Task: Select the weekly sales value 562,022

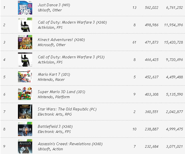Action: [x=152, y=8]
